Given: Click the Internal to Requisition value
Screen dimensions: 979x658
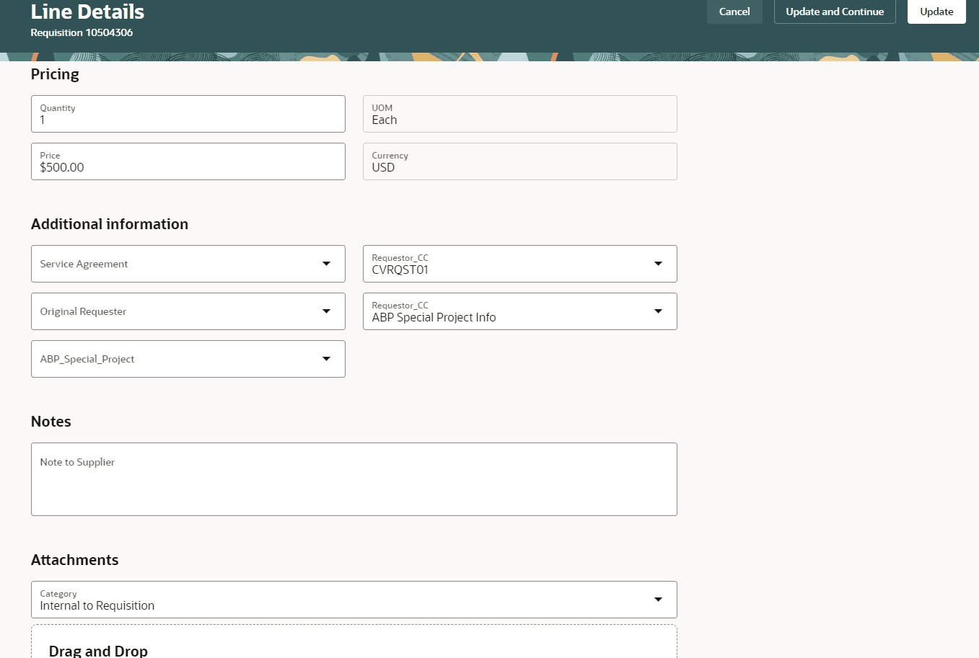Looking at the screenshot, I should 97,606.
